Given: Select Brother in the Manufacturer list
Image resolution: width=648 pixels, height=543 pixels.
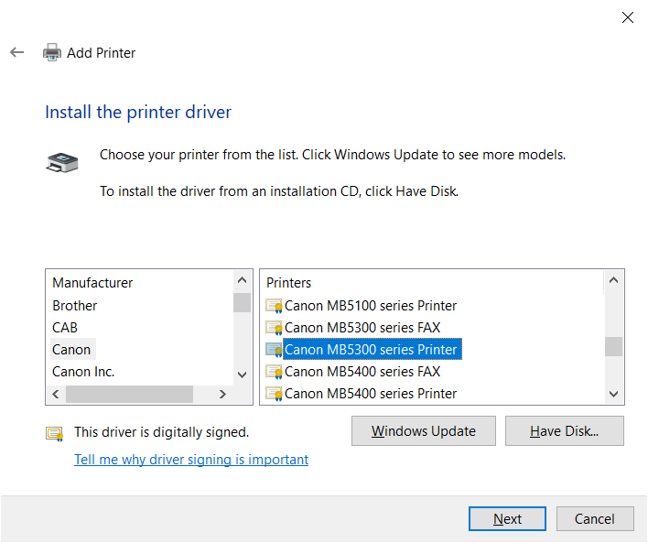Looking at the screenshot, I should [x=75, y=306].
